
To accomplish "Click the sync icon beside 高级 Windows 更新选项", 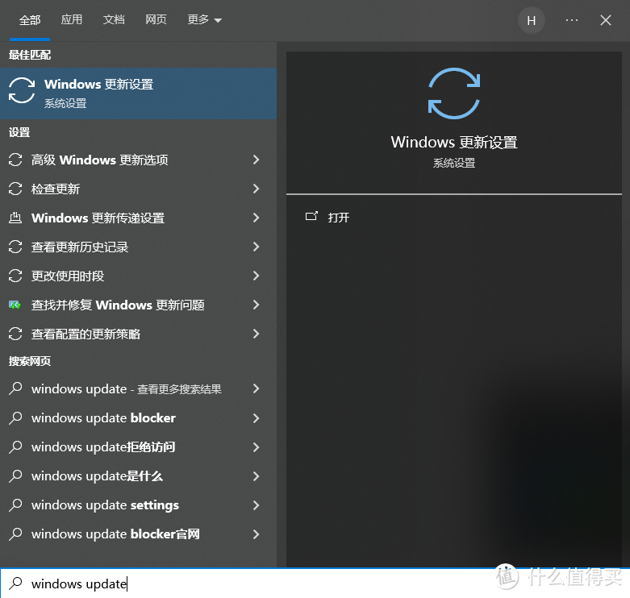I will (15, 160).
